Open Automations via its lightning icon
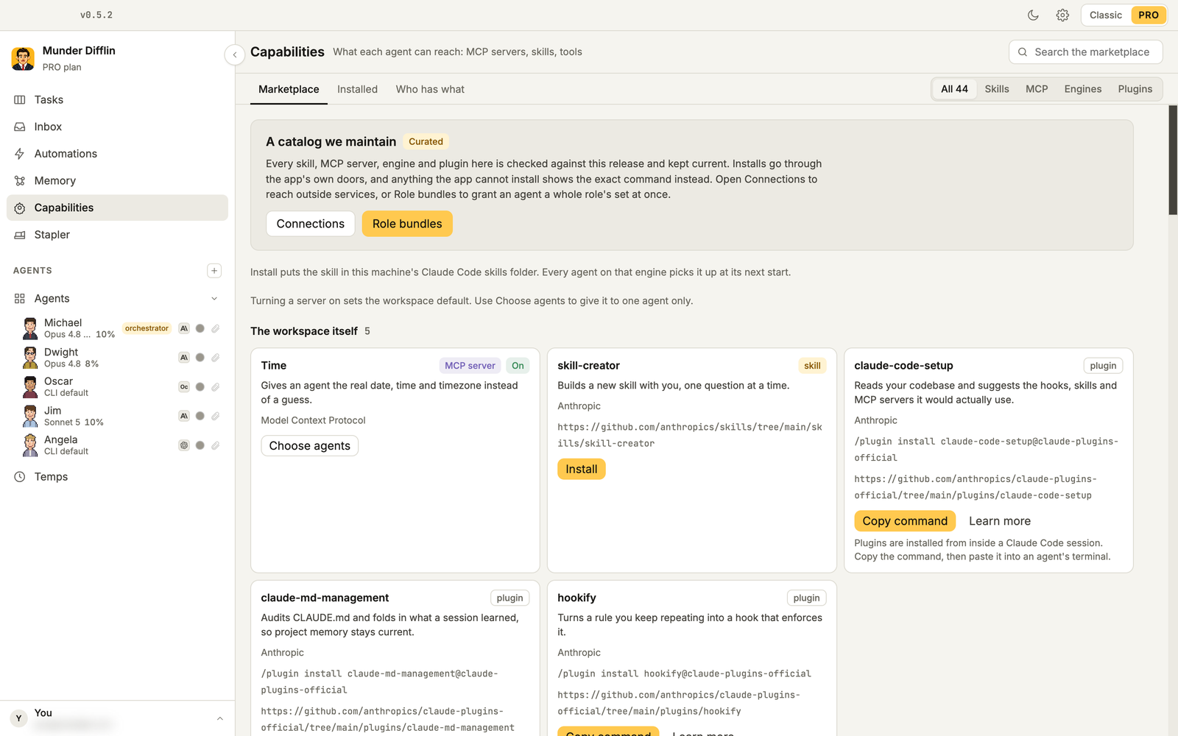Viewport: 1178px width, 736px height. [20, 154]
